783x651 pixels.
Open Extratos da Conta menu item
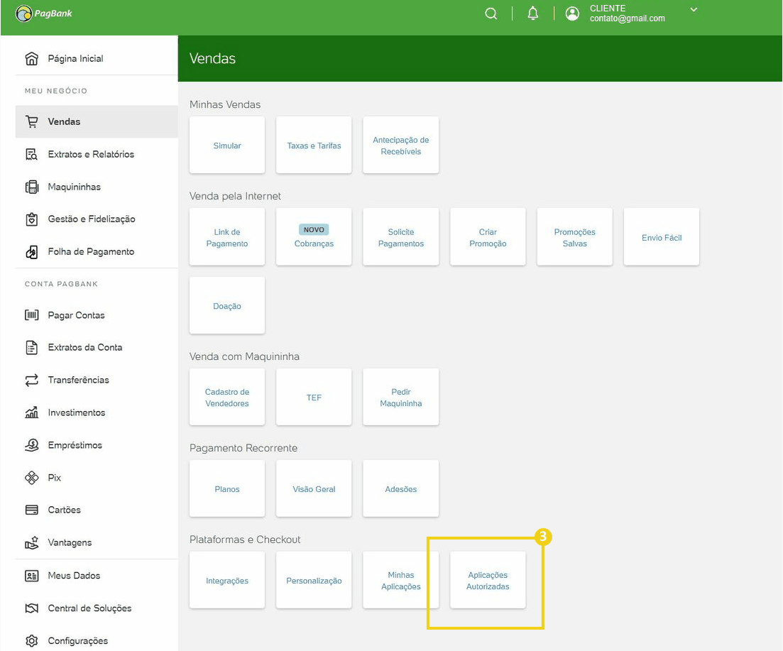pyautogui.click(x=97, y=347)
